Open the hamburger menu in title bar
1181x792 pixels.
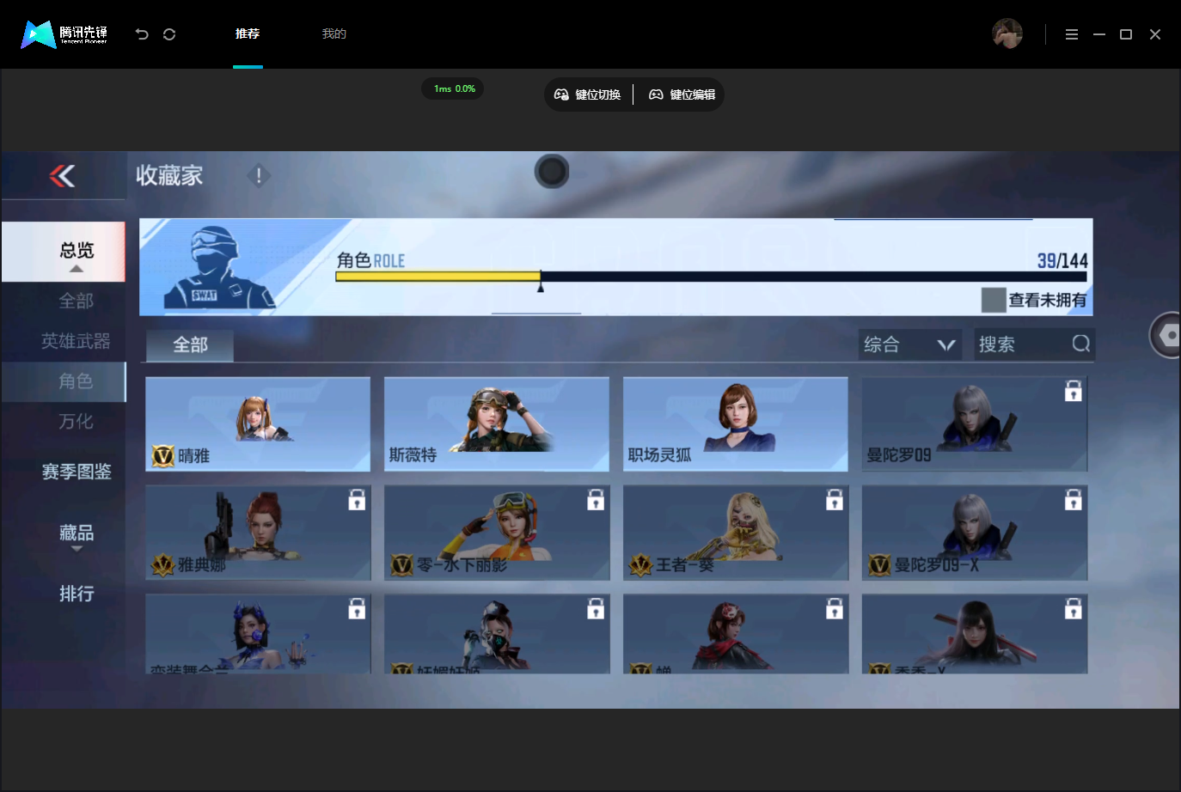pyautogui.click(x=1071, y=34)
